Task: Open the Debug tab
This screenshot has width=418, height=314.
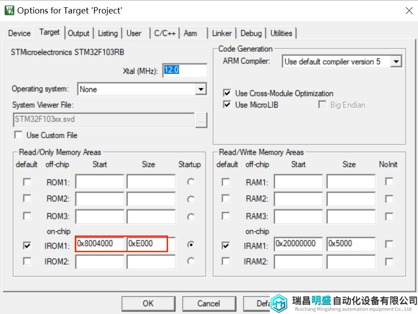Action: [x=251, y=33]
